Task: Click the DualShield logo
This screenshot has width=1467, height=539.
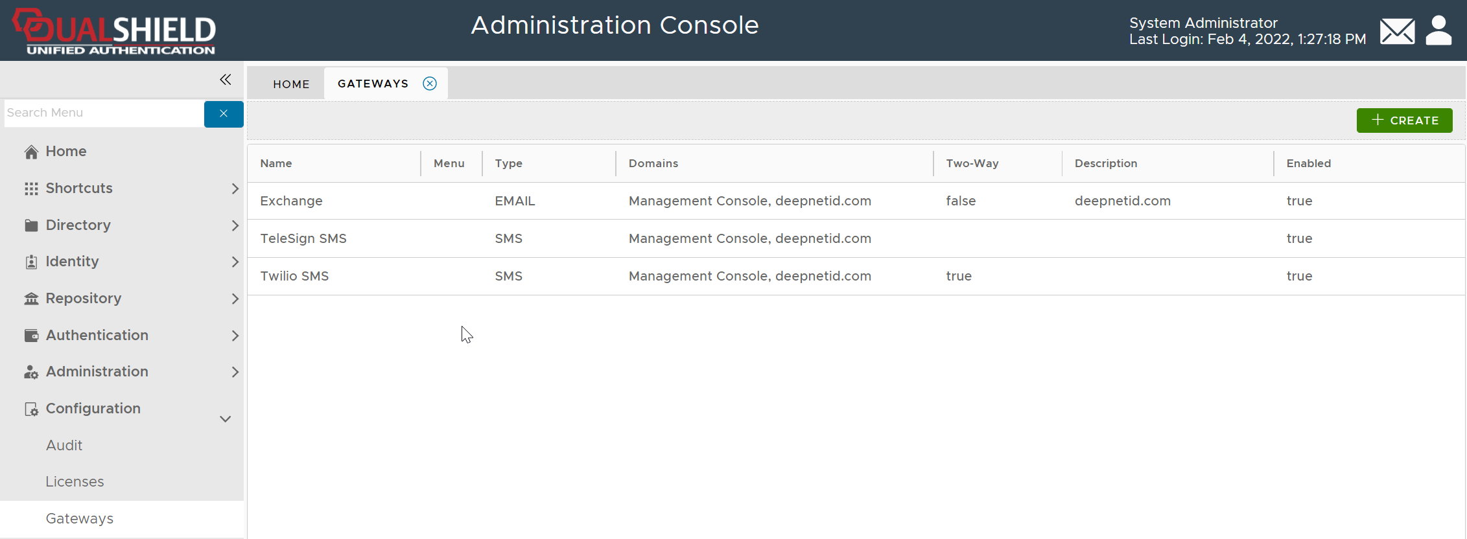Action: 115,31
